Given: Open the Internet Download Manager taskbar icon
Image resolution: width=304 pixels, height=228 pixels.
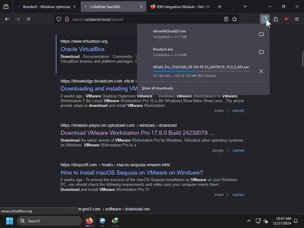Looking at the screenshot, I should (115, 221).
